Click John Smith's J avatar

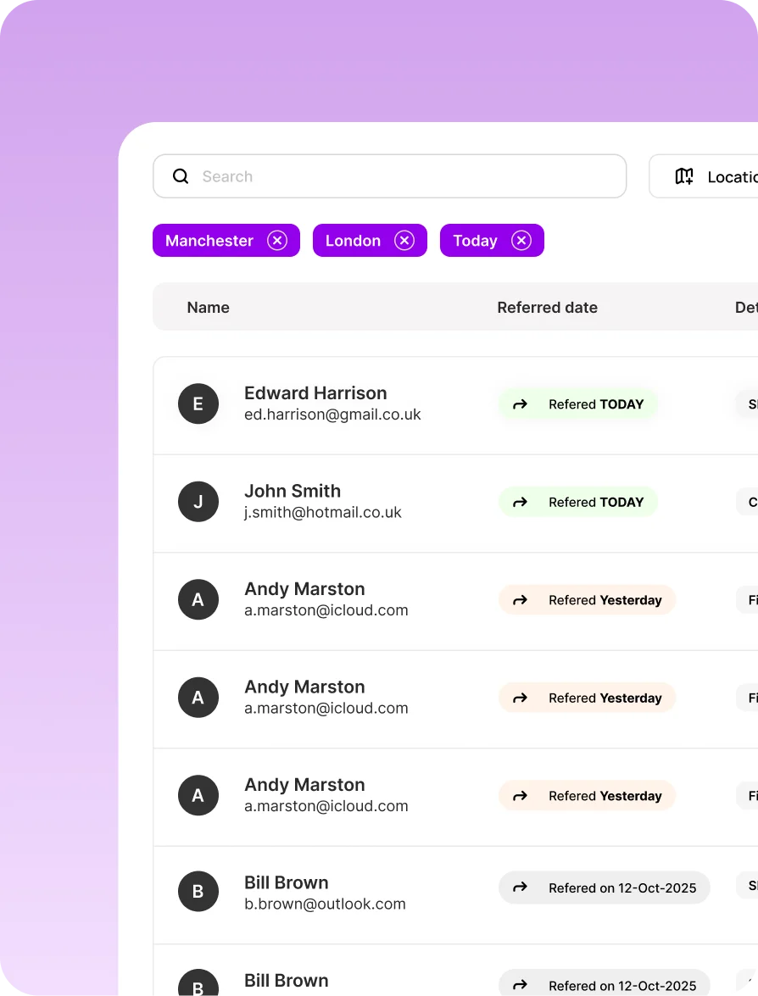[198, 502]
